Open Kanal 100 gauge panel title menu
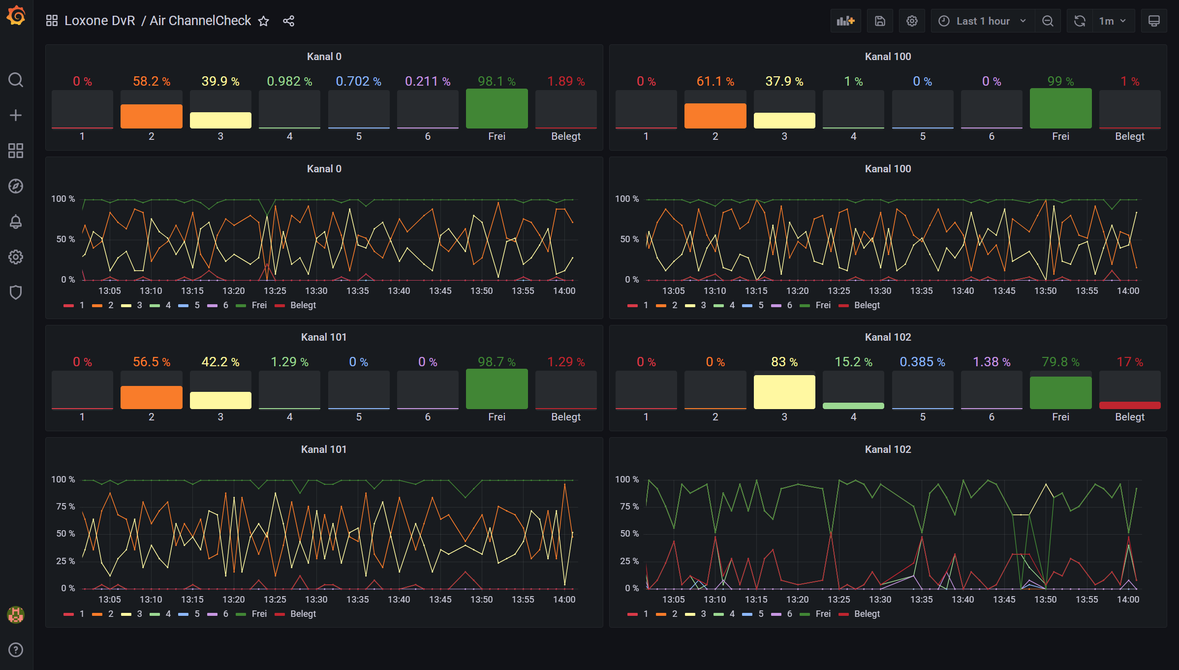 [888, 57]
